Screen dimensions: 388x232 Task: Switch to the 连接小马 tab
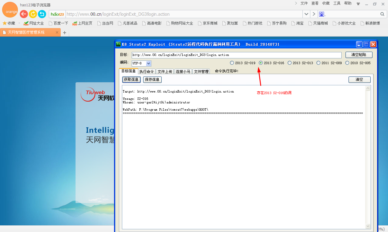point(183,71)
